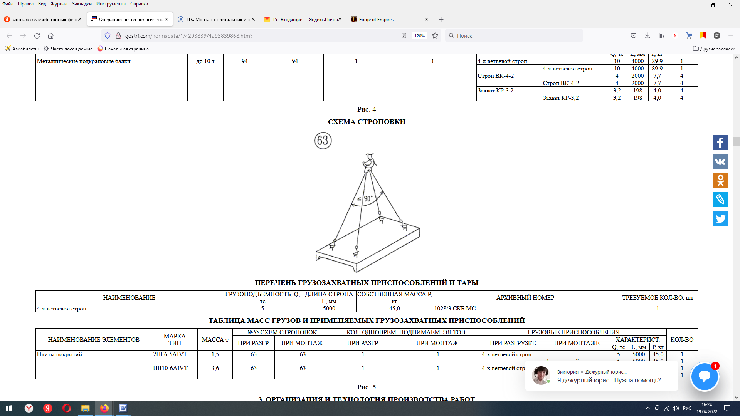This screenshot has height=416, width=740.
Task: Switch РУС keyboard language
Action: (x=687, y=408)
